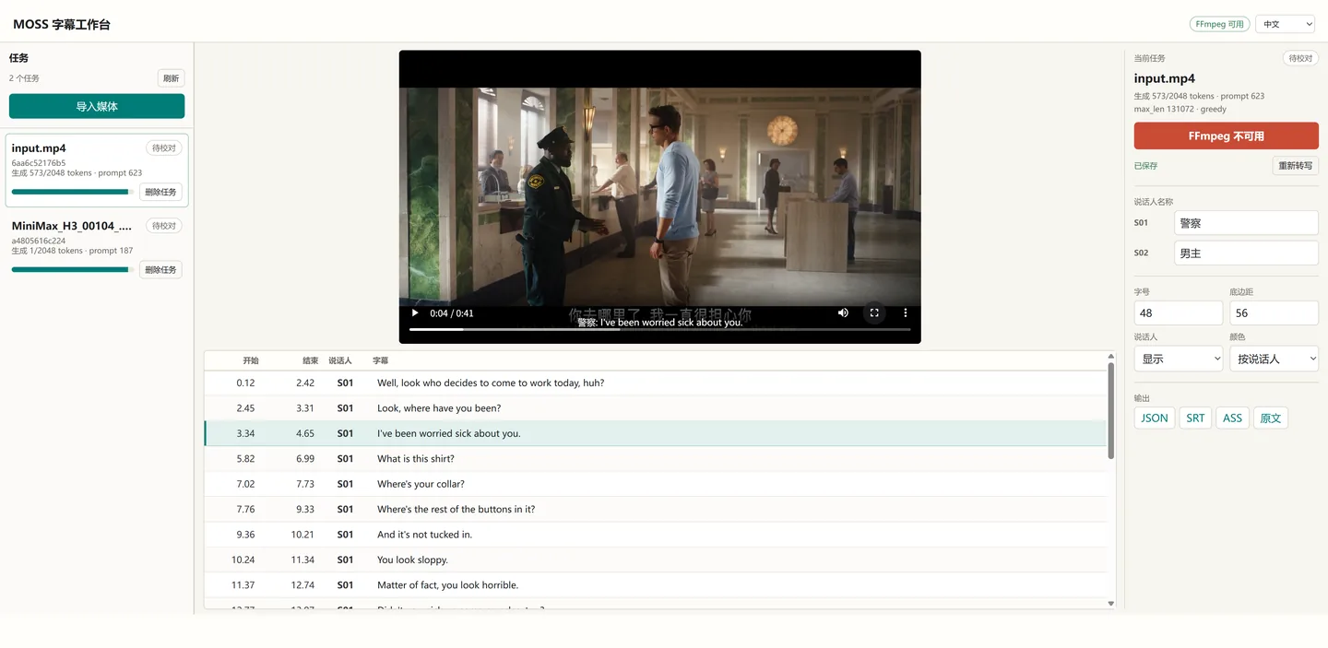
Task: Click the red FFmpeg 不可用 button
Action: click(x=1227, y=135)
